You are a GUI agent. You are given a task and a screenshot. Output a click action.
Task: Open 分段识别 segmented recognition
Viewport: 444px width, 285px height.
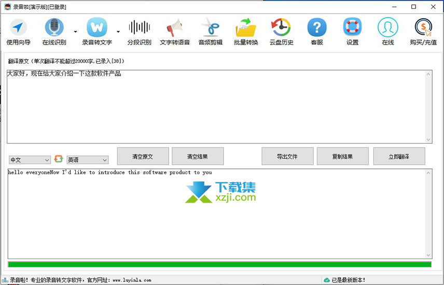[139, 32]
